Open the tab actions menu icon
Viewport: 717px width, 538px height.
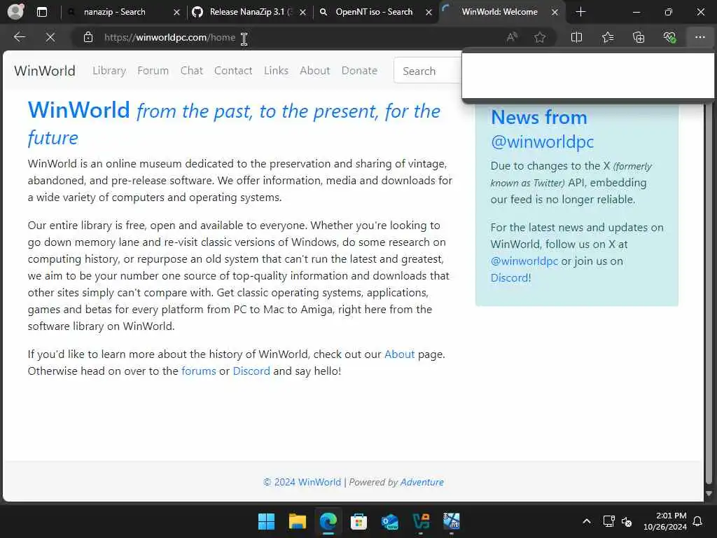point(41,12)
